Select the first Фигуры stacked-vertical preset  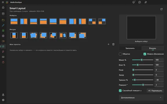tap(14, 35)
